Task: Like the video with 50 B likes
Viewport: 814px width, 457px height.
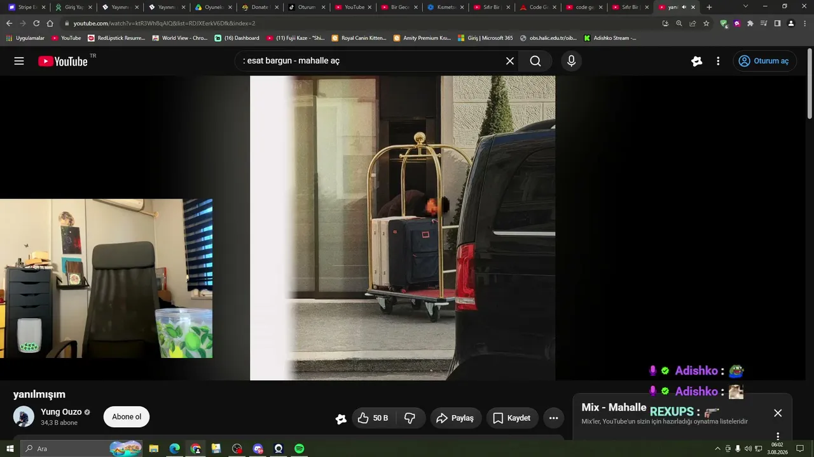Action: (373, 418)
